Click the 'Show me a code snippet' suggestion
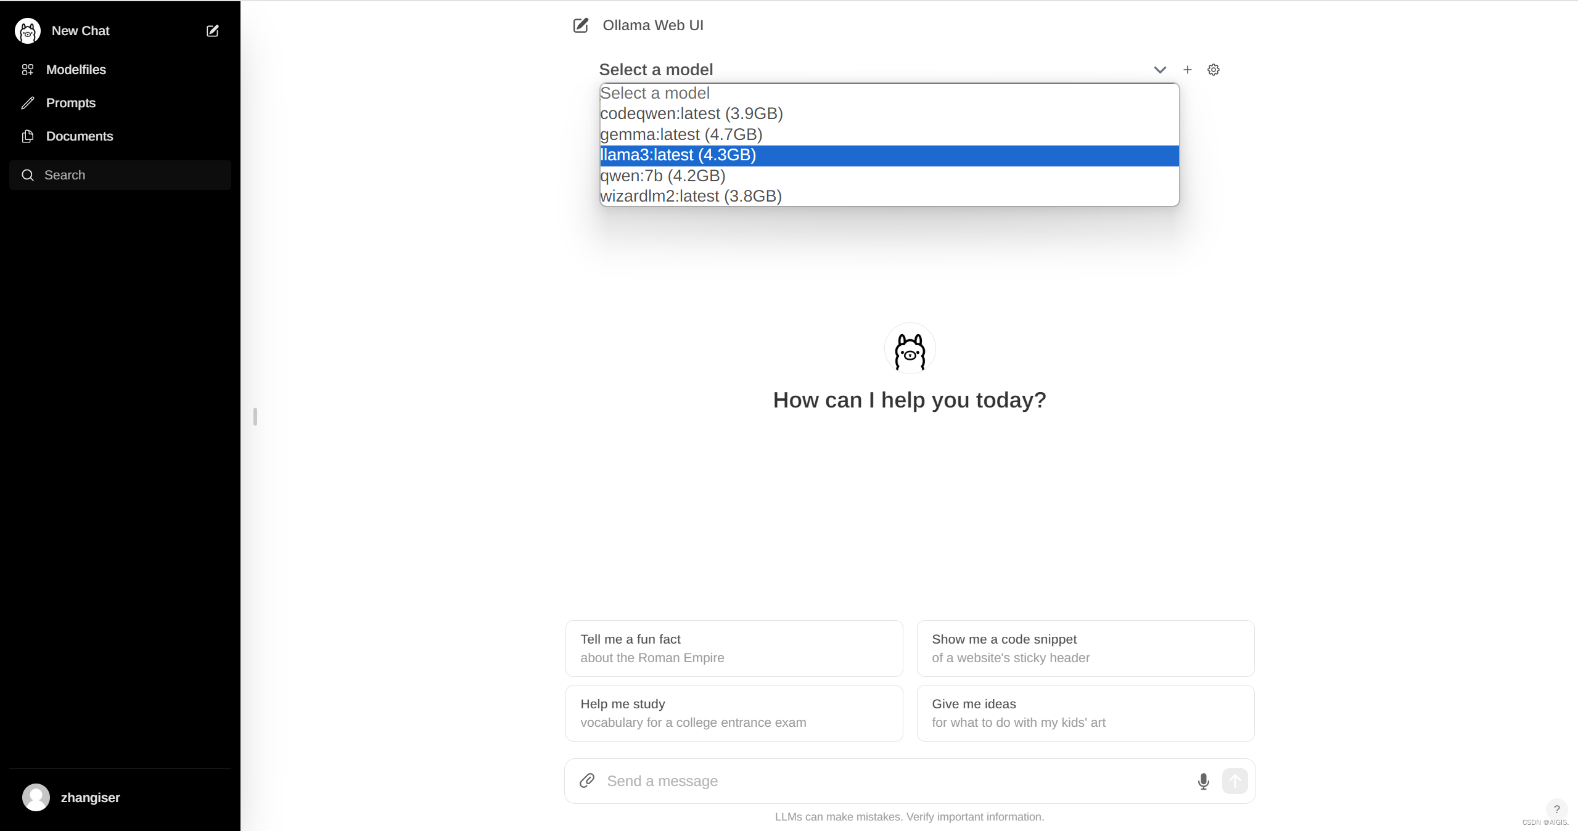1578x831 pixels. [x=1085, y=649]
